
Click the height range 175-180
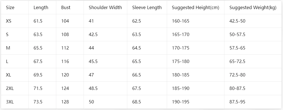tap(181, 62)
